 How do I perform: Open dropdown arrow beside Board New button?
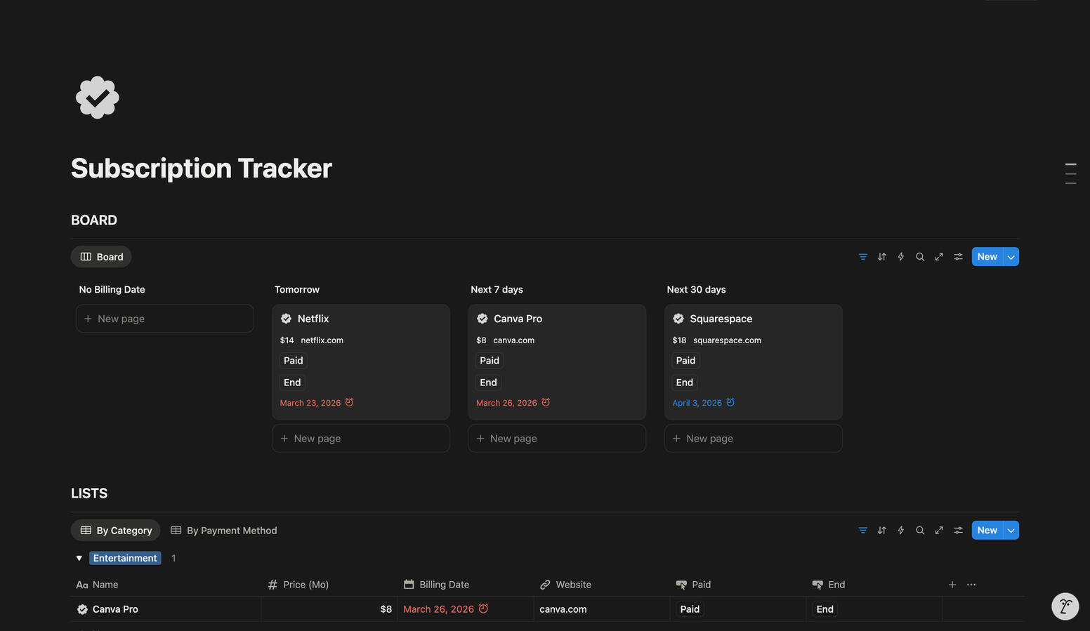coord(1011,257)
